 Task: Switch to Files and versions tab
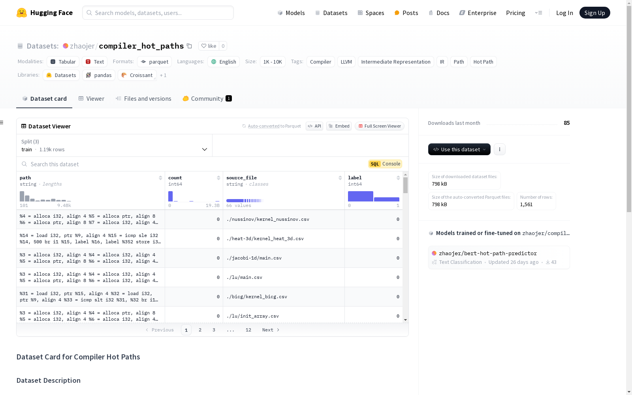[x=143, y=99]
